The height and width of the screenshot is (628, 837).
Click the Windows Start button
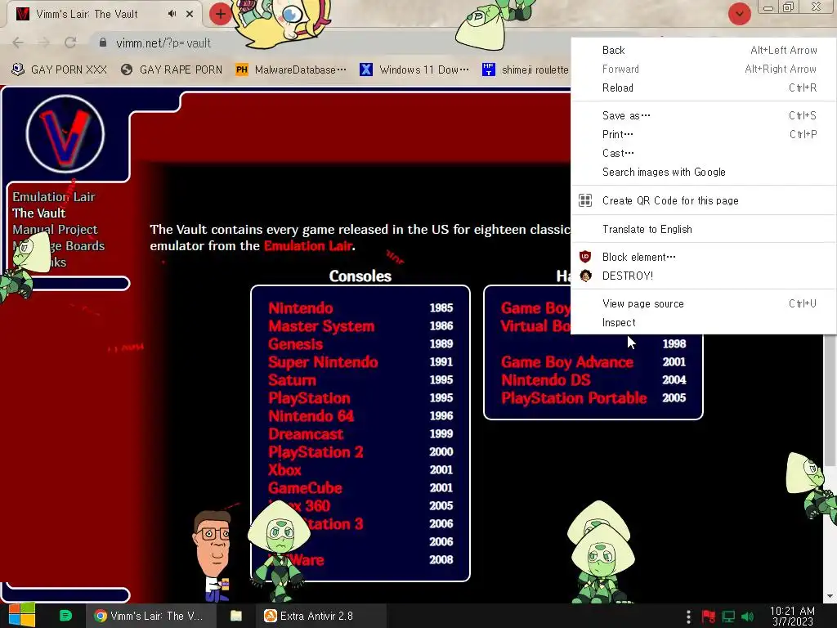coord(21,616)
